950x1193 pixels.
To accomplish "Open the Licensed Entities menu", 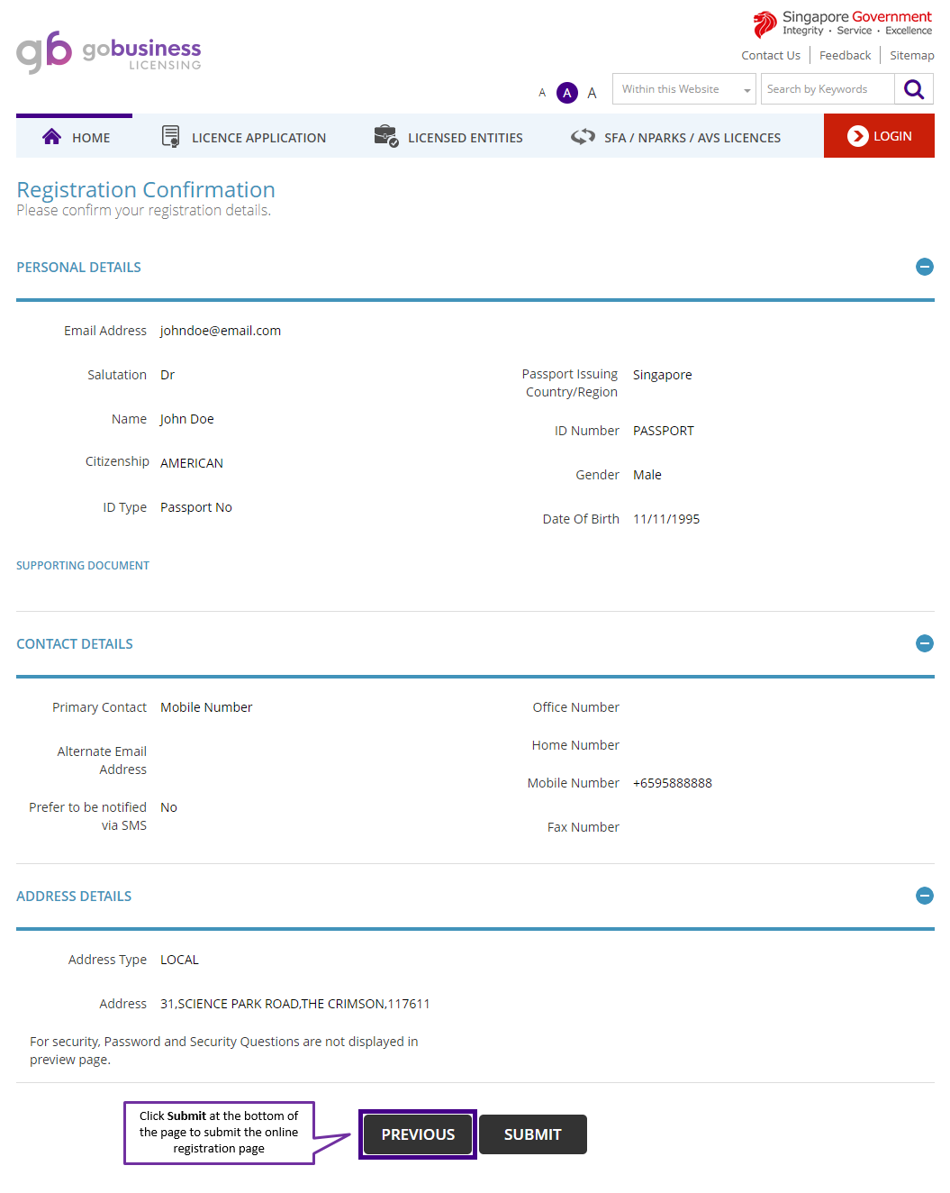I will pos(465,138).
